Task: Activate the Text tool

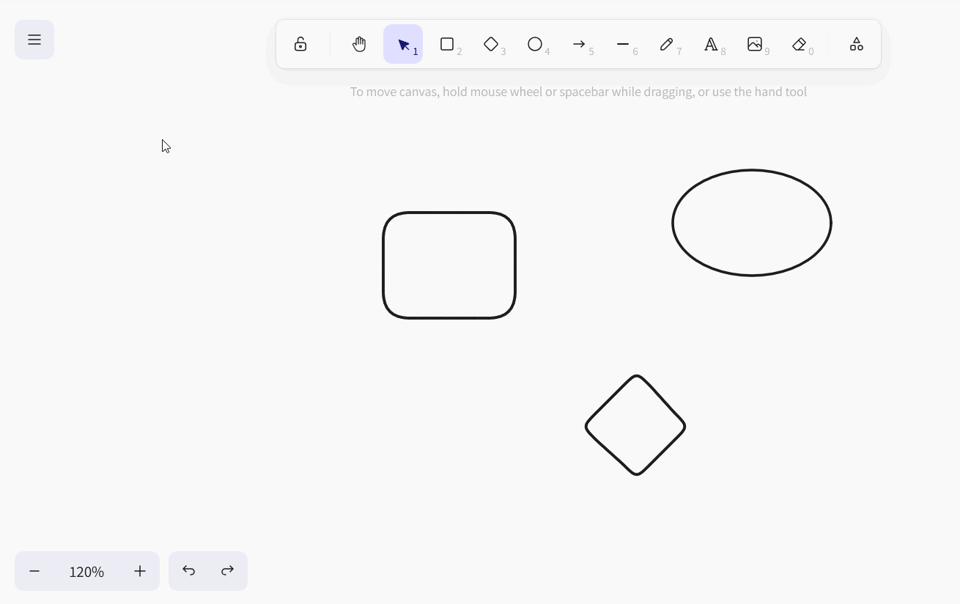Action: [x=711, y=45]
